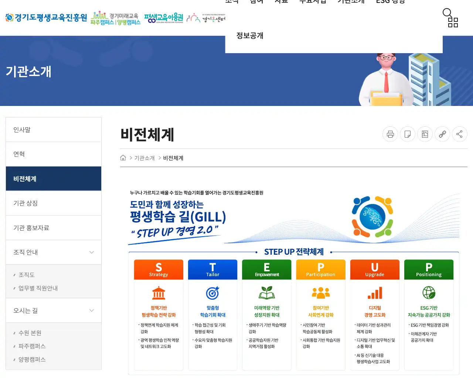The height and width of the screenshot is (378, 473).
Task: Click the STEP UP 전략체계 heading text
Action: tap(294, 252)
